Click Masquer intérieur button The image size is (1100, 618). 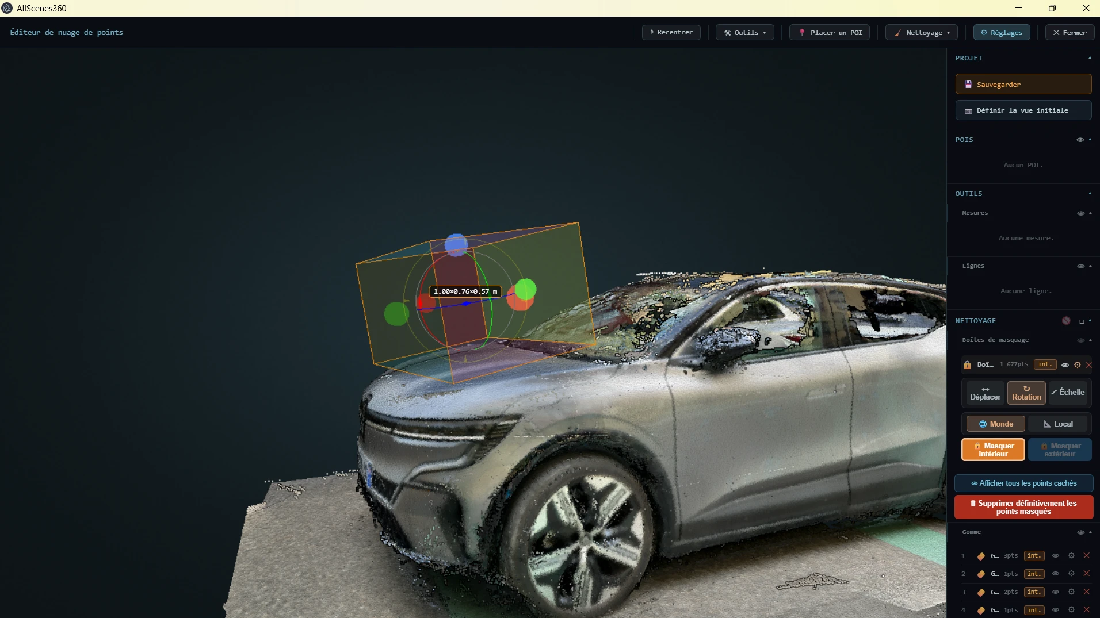pos(993,450)
